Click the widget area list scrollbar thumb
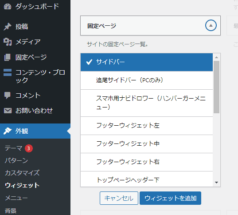Screen dimensions: 238x215 coord(216,87)
